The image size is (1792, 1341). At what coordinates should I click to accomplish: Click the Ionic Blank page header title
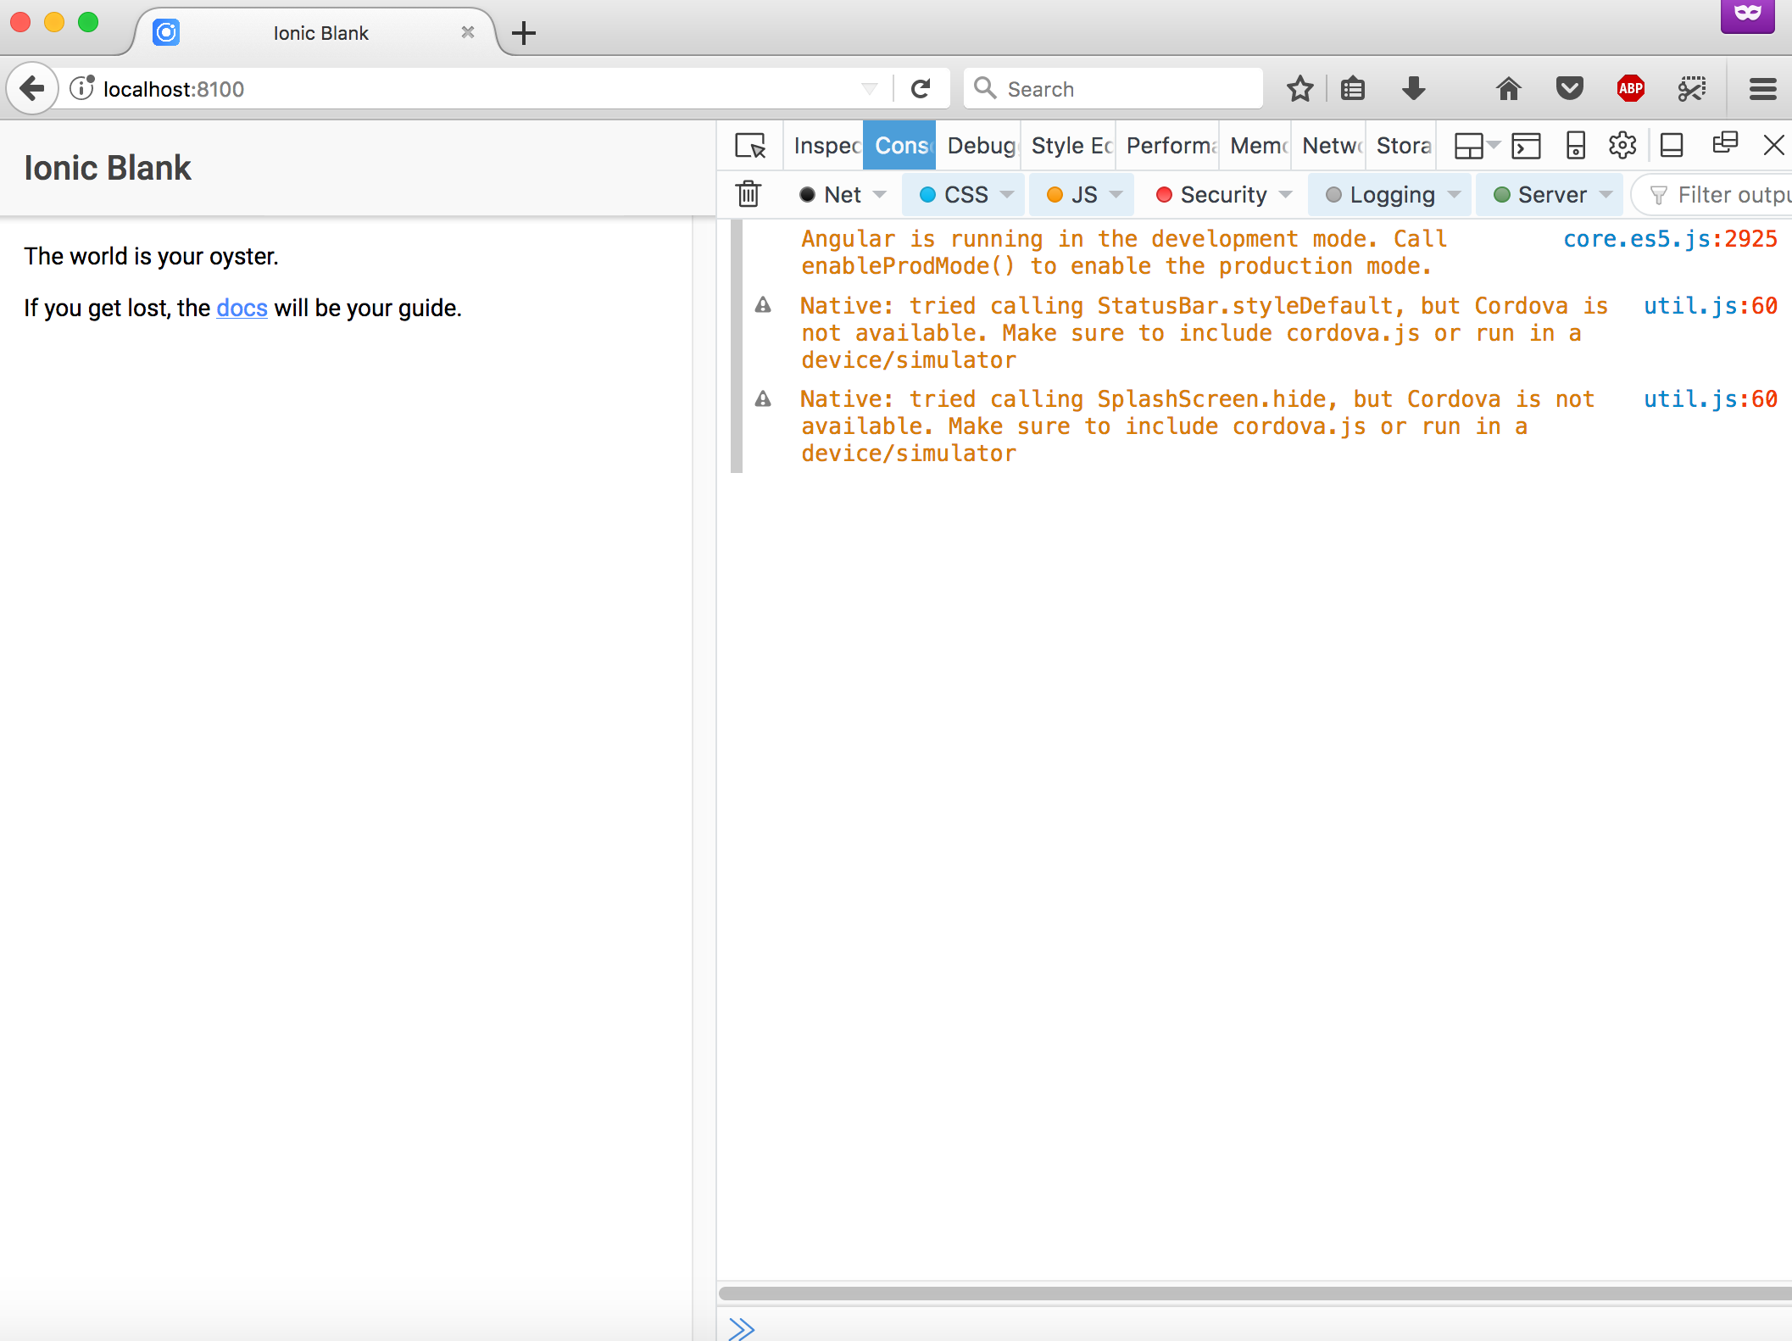pos(108,168)
